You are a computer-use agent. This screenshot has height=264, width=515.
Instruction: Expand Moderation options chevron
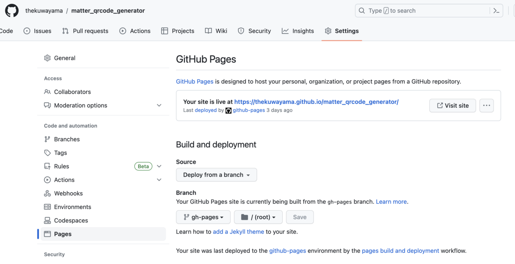159,105
